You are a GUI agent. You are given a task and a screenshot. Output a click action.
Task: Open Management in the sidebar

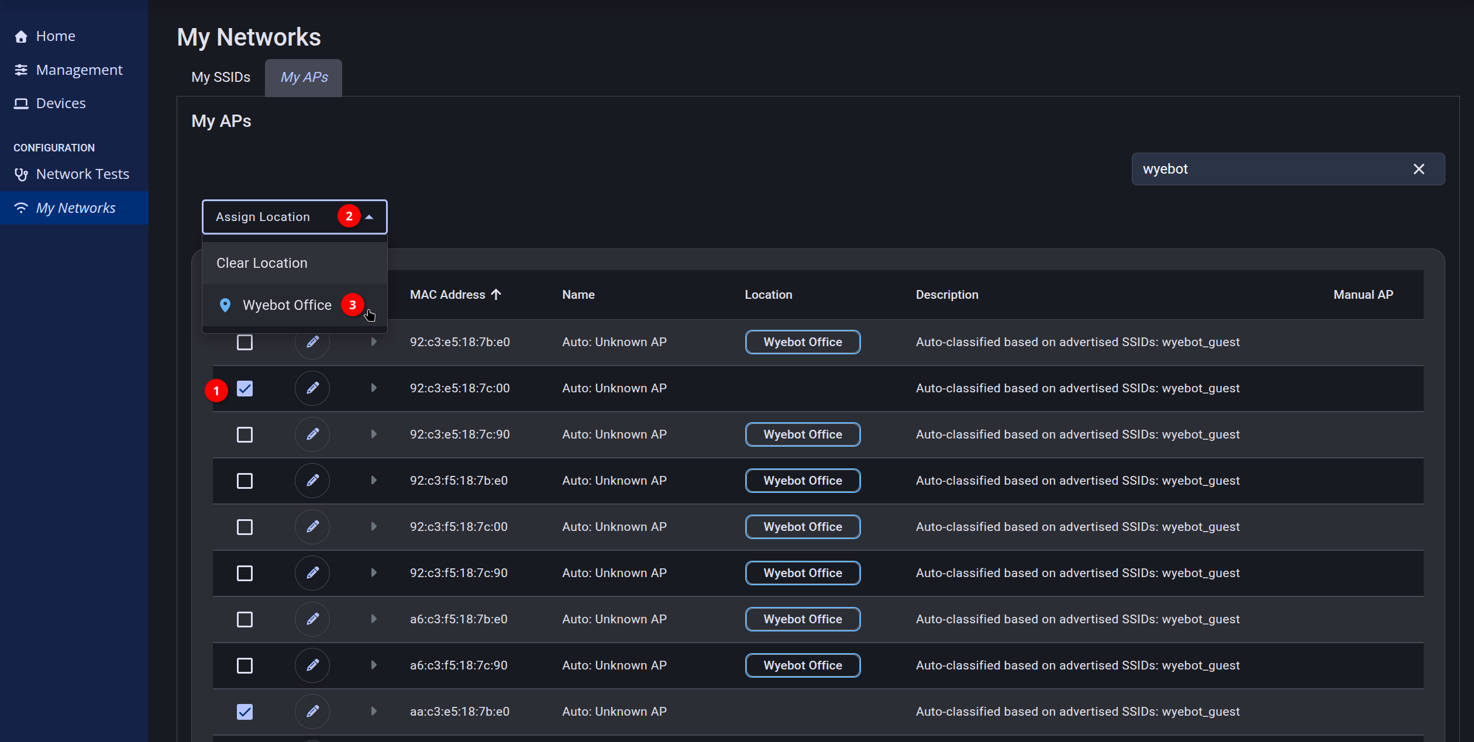point(74,70)
